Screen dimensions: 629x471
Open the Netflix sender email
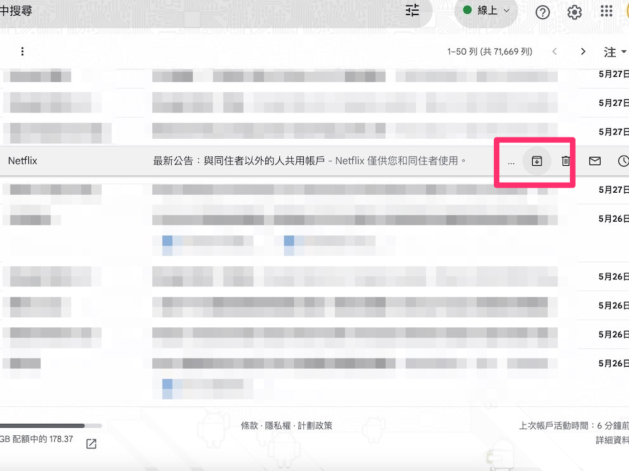pos(23,161)
